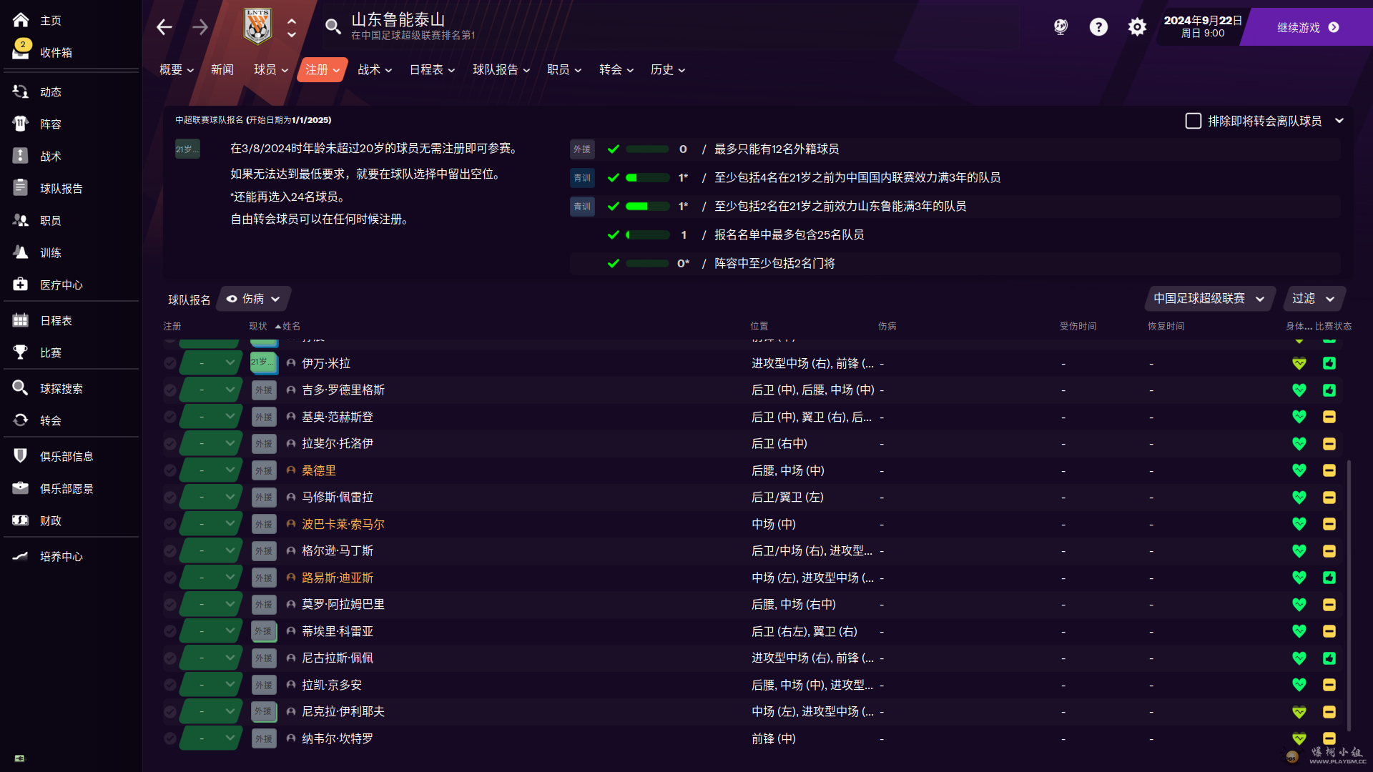Open the 战术 tab menu
Image resolution: width=1373 pixels, height=772 pixels.
(374, 69)
